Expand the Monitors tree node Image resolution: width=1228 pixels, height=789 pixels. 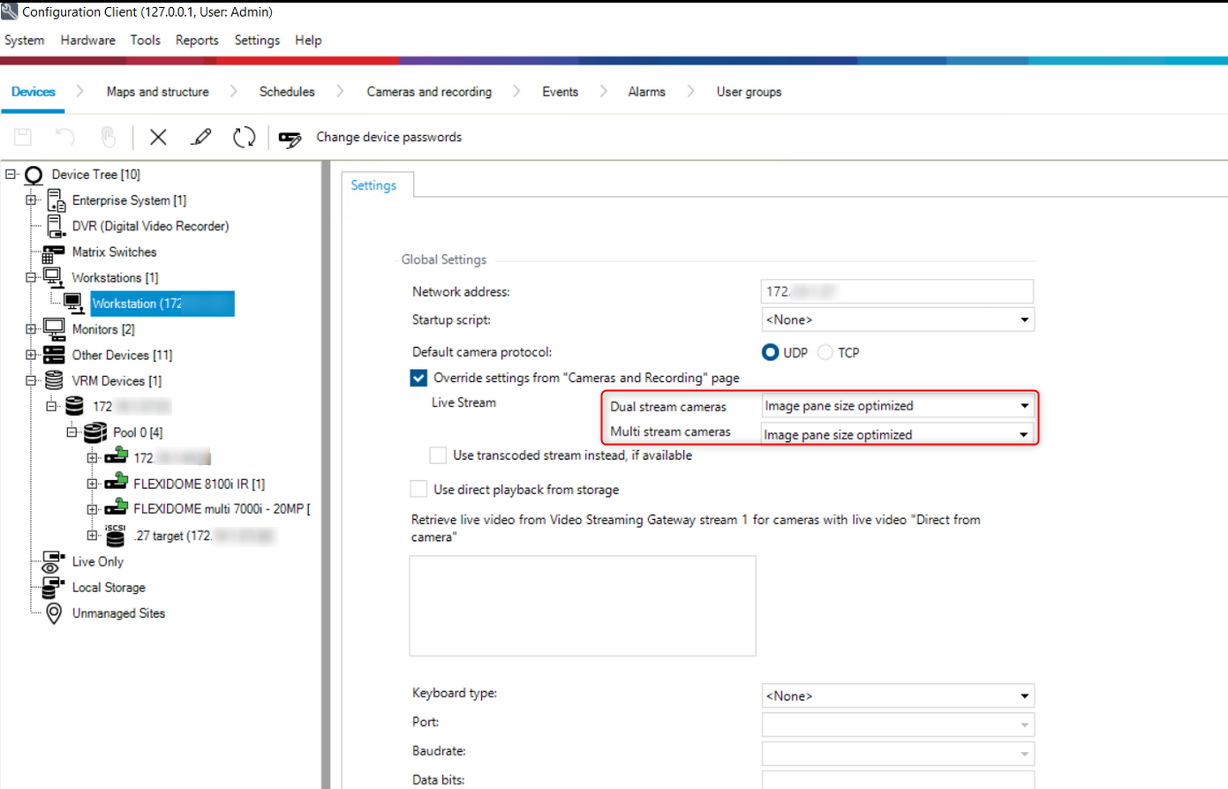coord(31,329)
